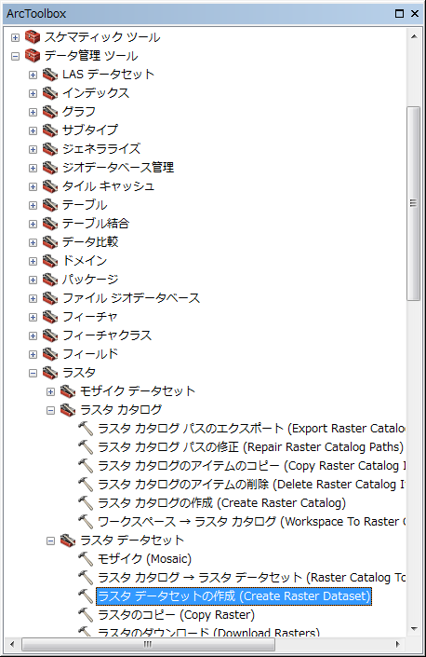Expand the スケマティック ツール toolbox

click(x=15, y=37)
